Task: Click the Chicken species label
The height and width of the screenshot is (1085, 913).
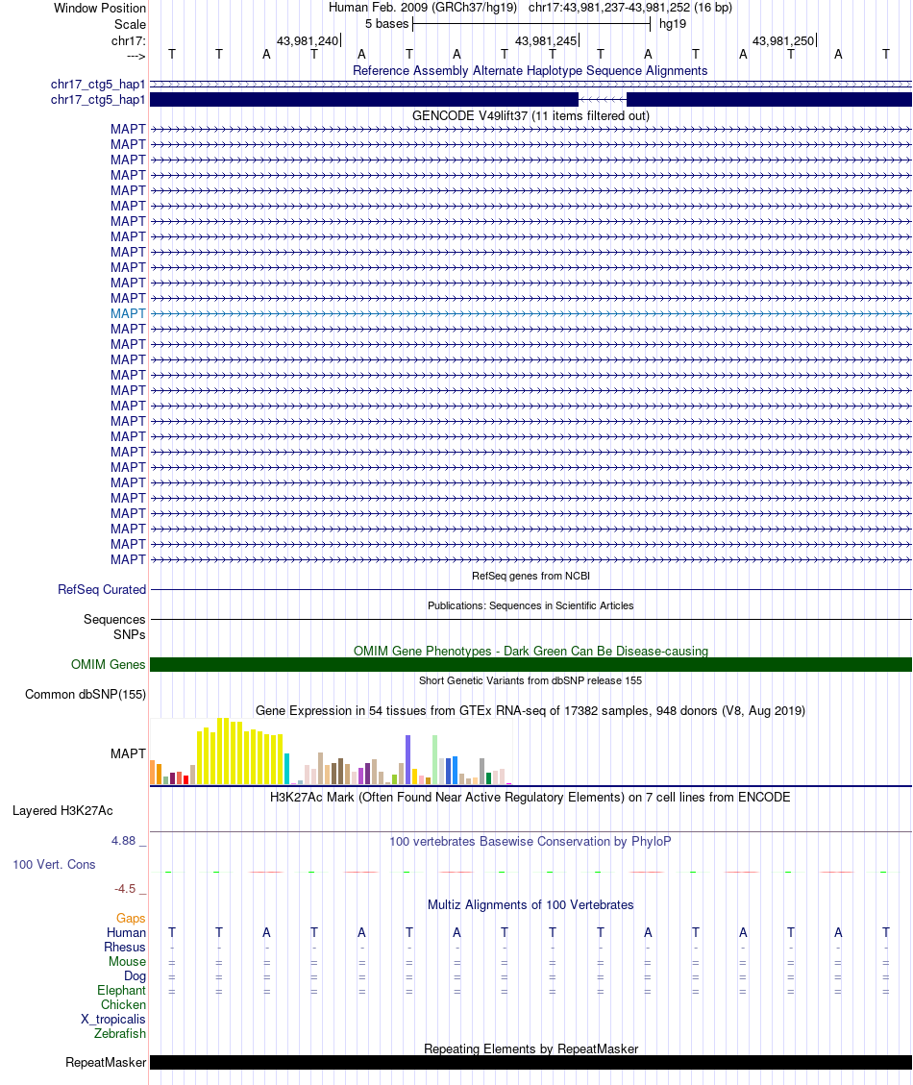Action: pos(124,1004)
